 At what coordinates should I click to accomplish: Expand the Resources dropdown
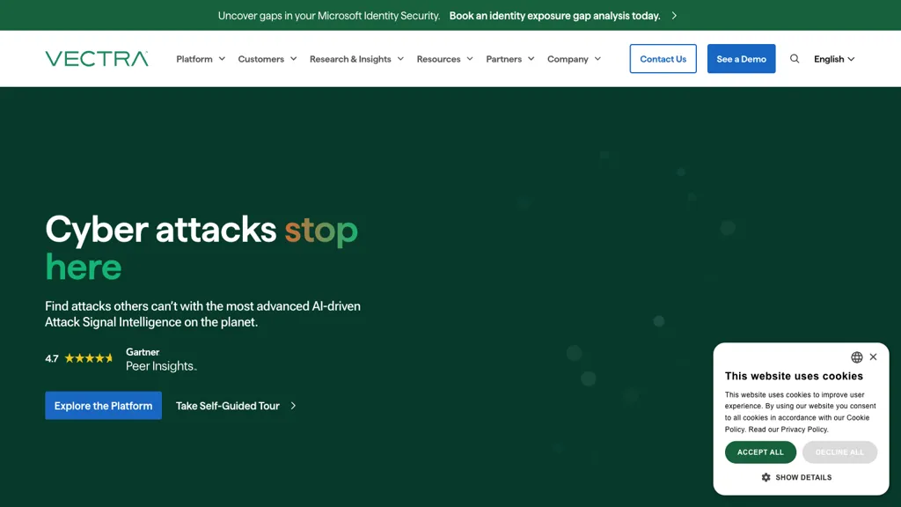(x=444, y=59)
